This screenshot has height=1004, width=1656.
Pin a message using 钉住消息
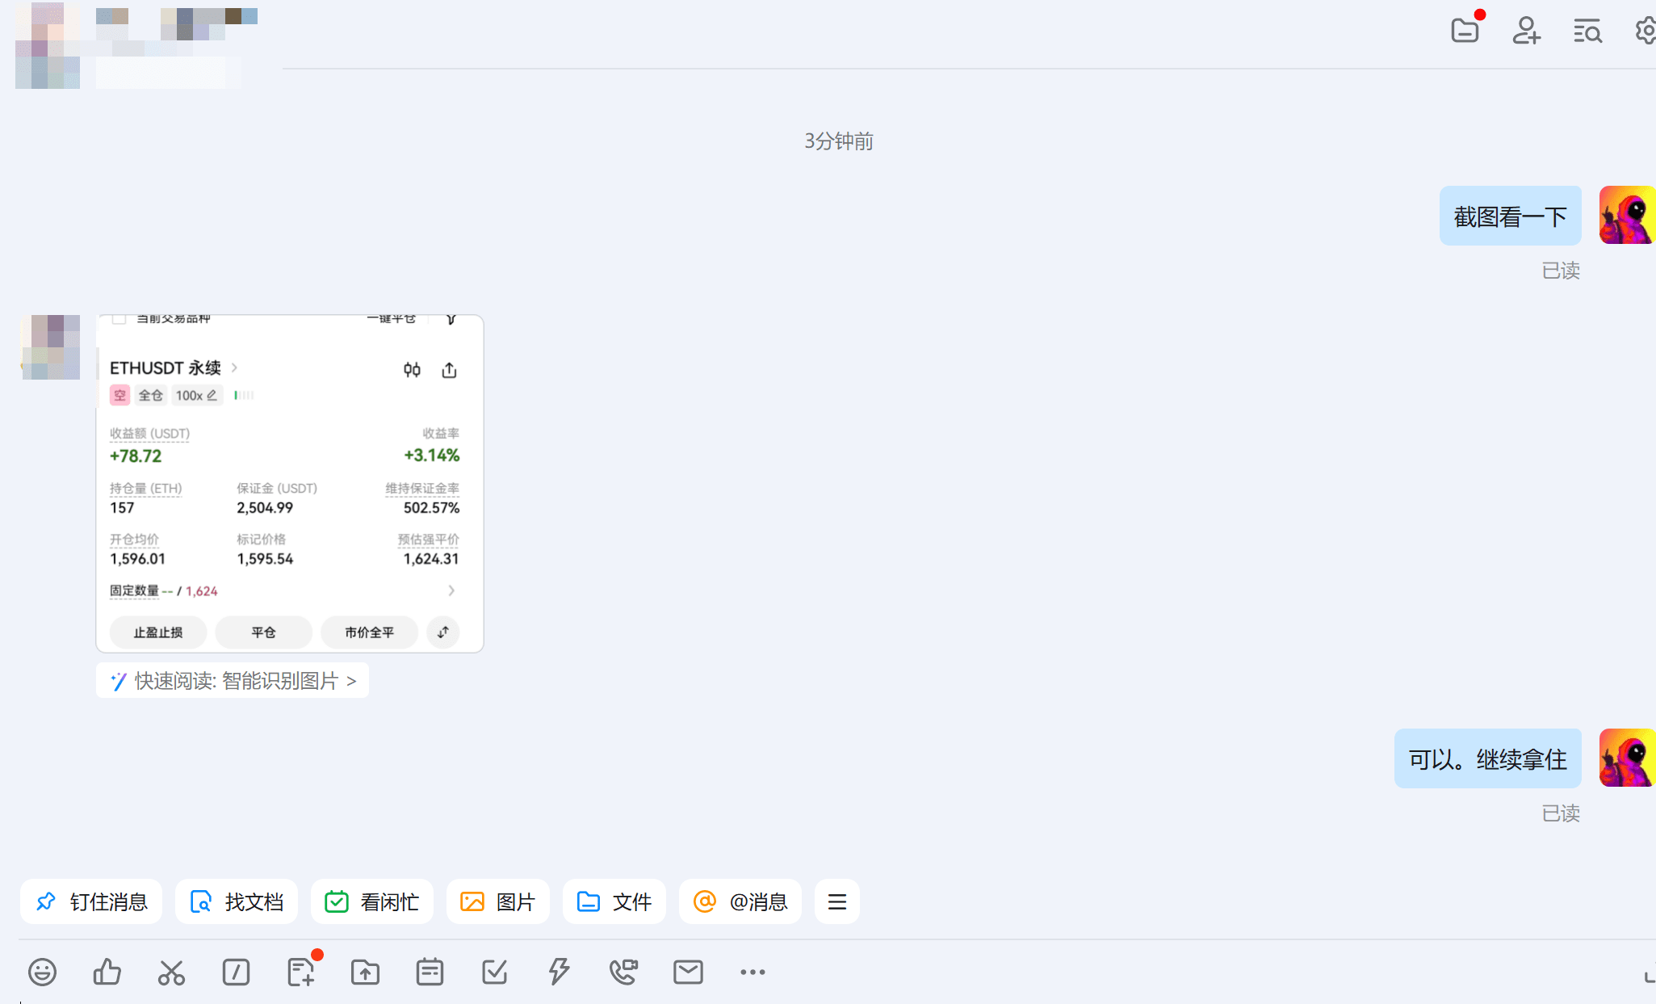click(x=91, y=901)
